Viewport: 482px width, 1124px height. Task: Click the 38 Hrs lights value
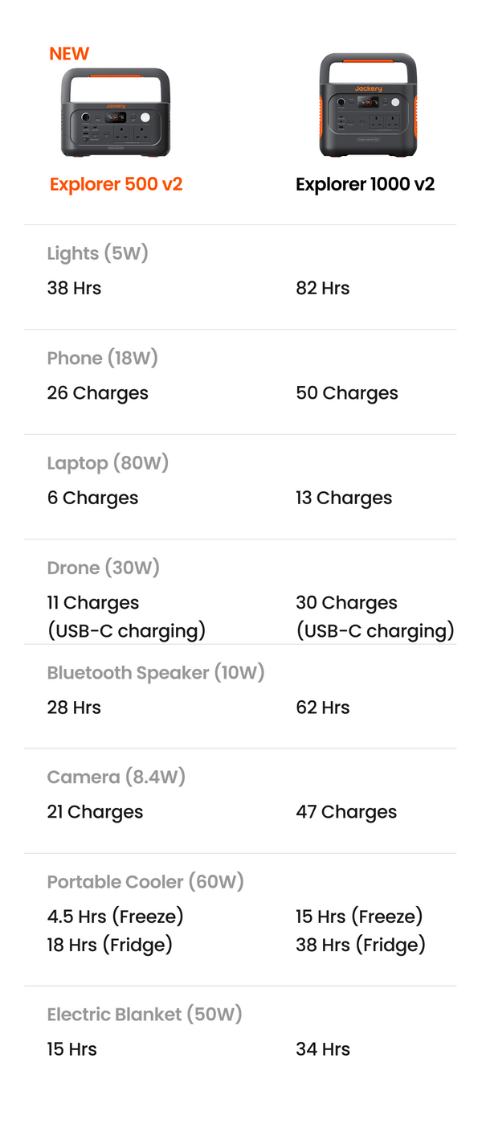pos(74,288)
